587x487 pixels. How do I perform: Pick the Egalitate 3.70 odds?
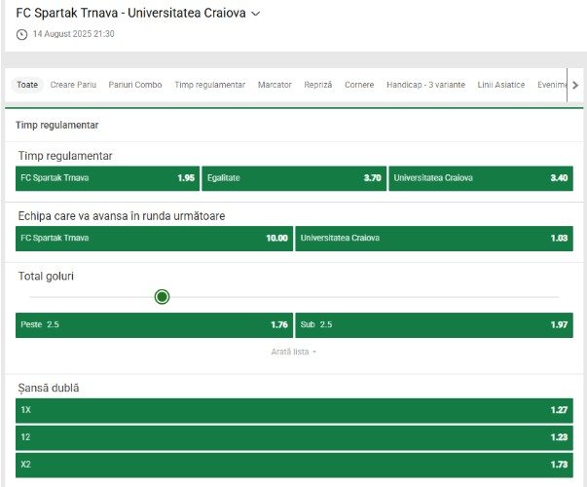(x=294, y=178)
